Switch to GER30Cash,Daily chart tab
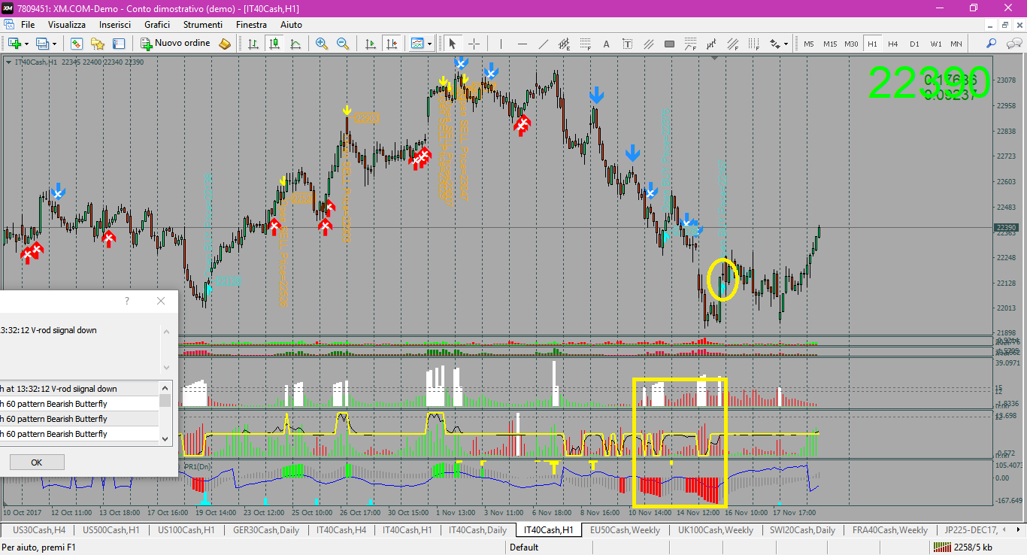 [x=266, y=530]
